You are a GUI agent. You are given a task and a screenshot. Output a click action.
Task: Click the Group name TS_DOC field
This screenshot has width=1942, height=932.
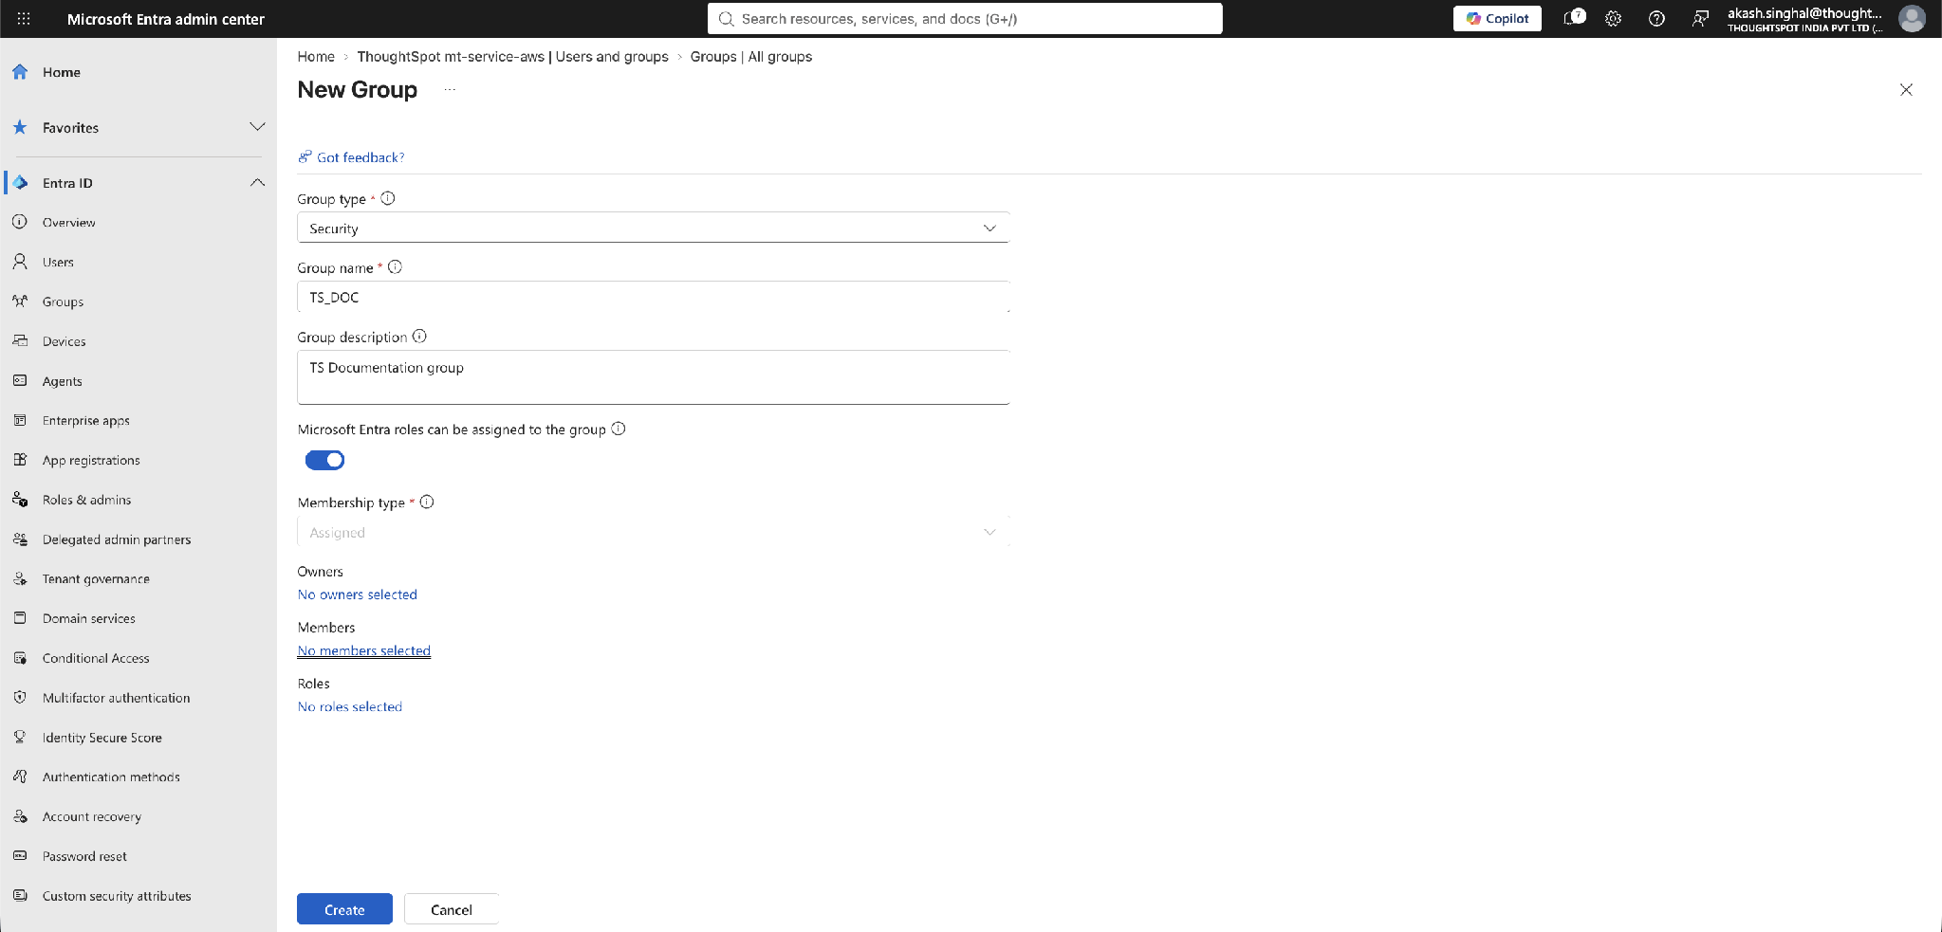point(653,297)
